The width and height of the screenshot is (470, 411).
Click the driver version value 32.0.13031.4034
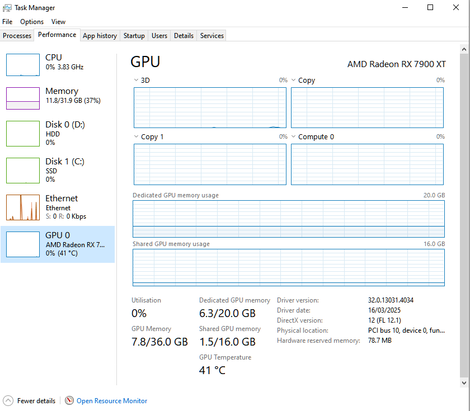pyautogui.click(x=391, y=300)
